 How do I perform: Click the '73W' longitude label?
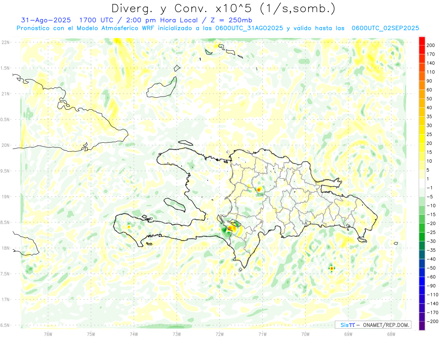pos(177,334)
